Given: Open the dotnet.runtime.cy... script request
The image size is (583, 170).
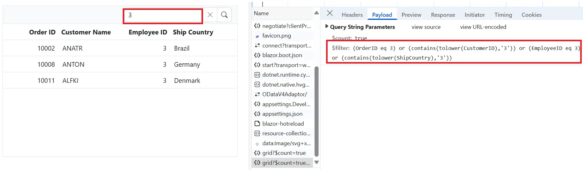Looking at the screenshot, I should [x=282, y=75].
